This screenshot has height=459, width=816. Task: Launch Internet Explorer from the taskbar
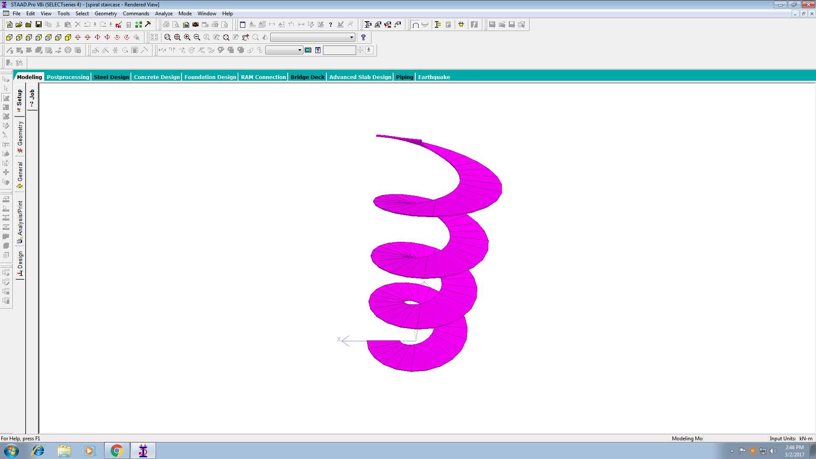(38, 450)
